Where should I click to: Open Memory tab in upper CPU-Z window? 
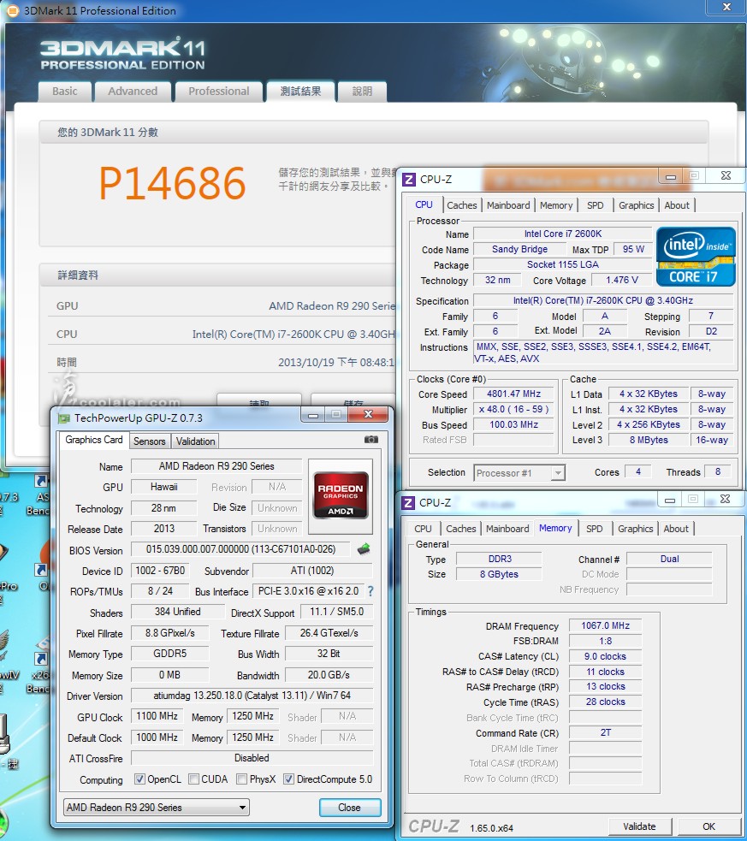(x=556, y=205)
